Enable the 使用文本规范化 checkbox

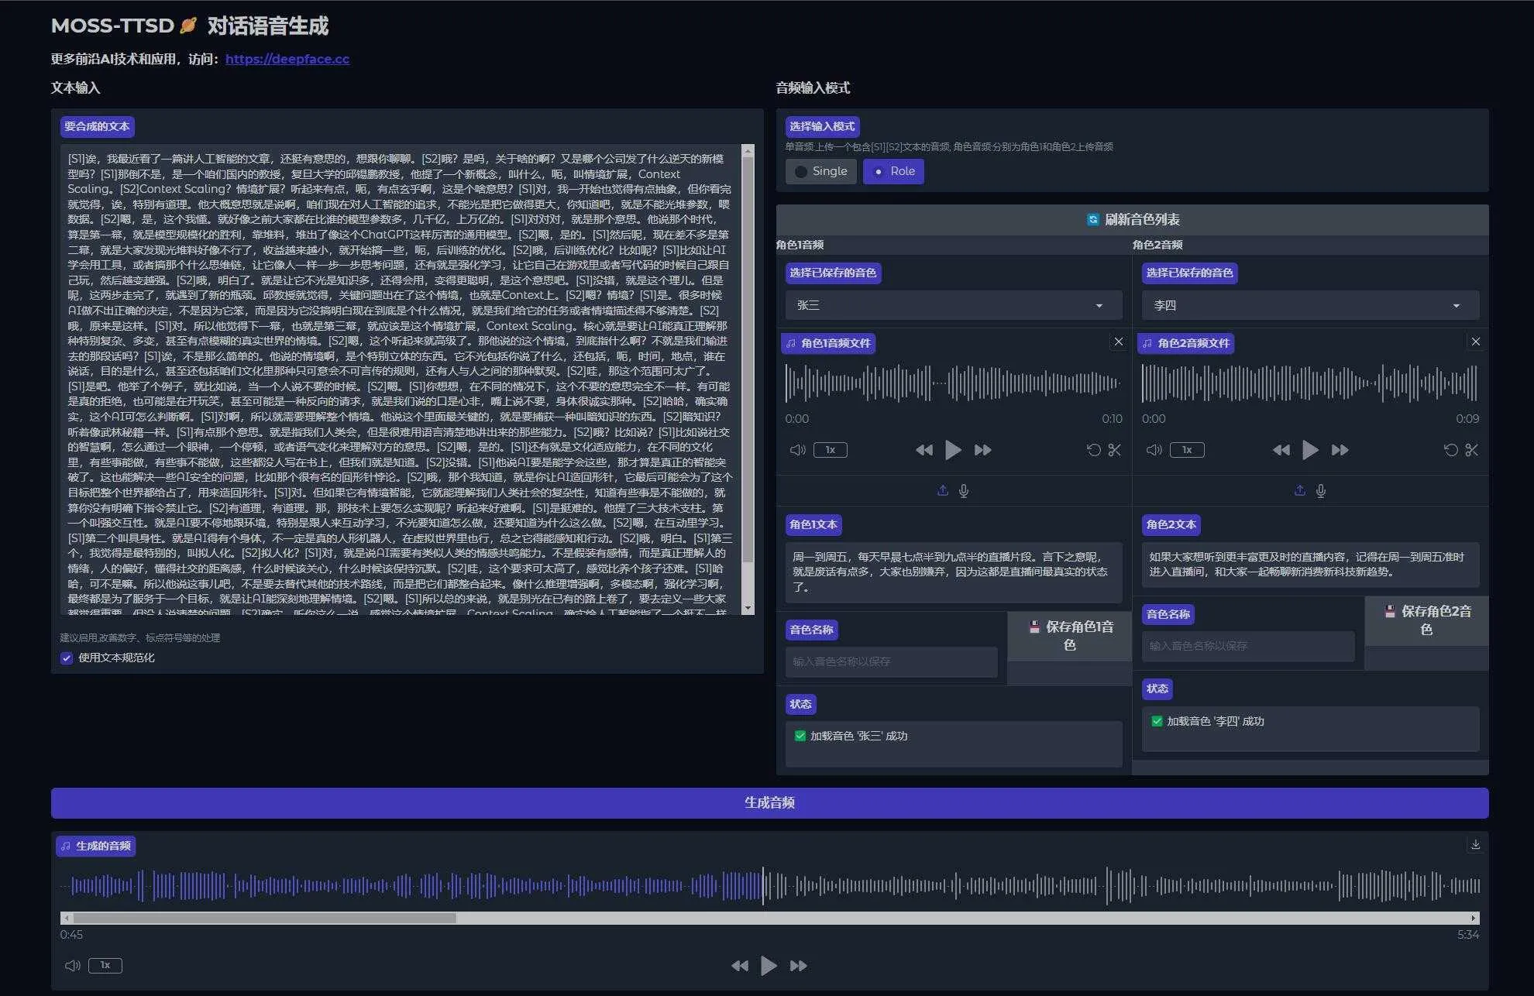66,658
